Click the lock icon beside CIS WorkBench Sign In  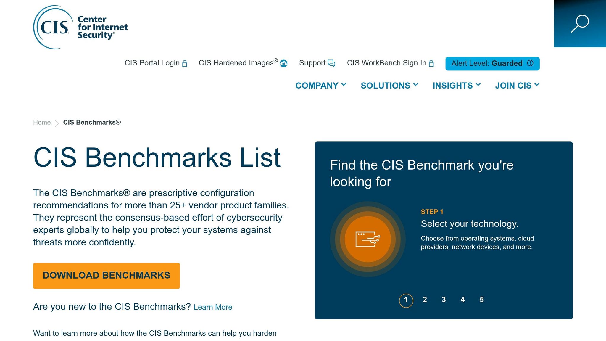point(431,63)
